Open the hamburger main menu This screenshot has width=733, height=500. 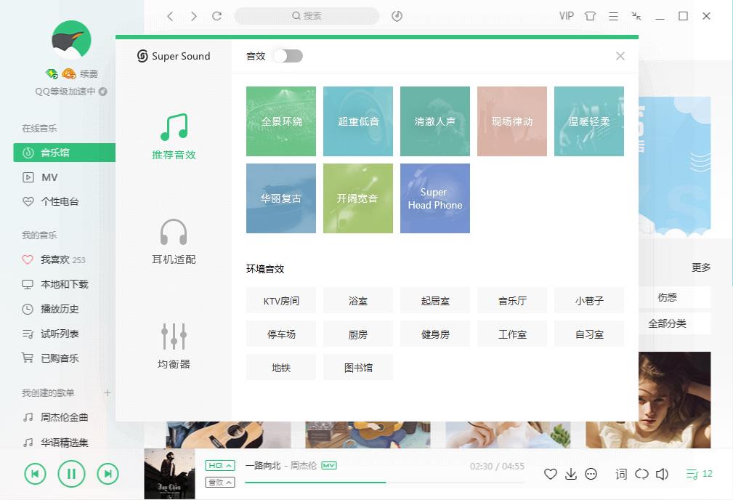(x=612, y=15)
